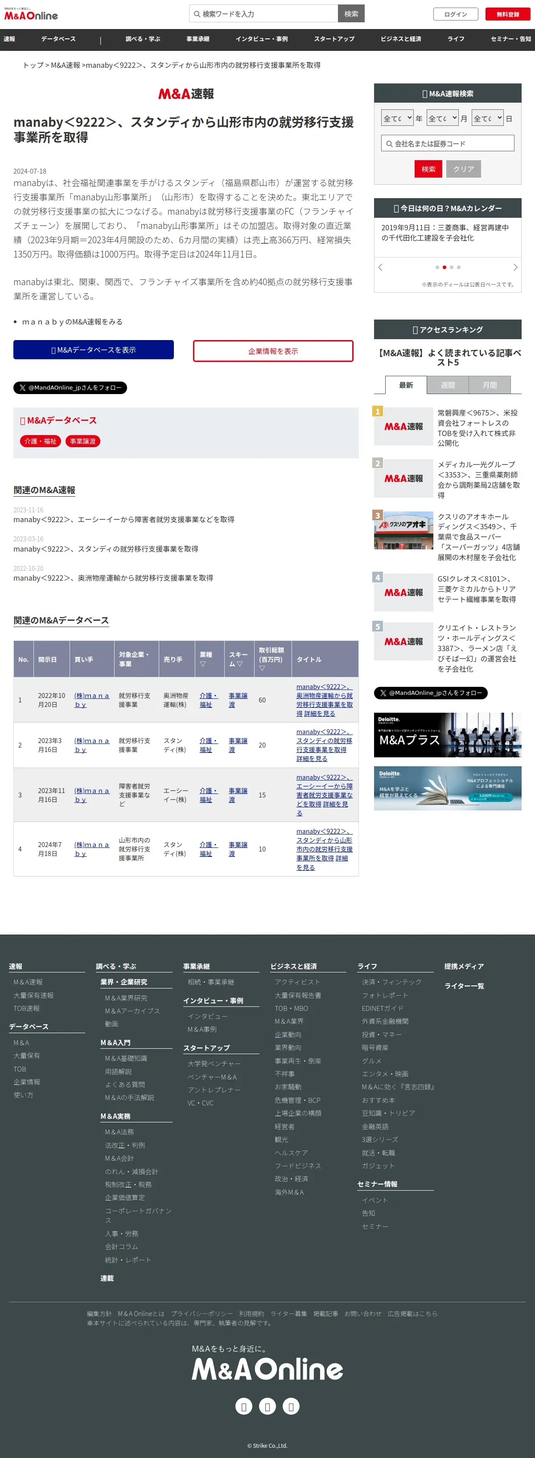Click the 介護・福祉 tag

click(x=40, y=441)
